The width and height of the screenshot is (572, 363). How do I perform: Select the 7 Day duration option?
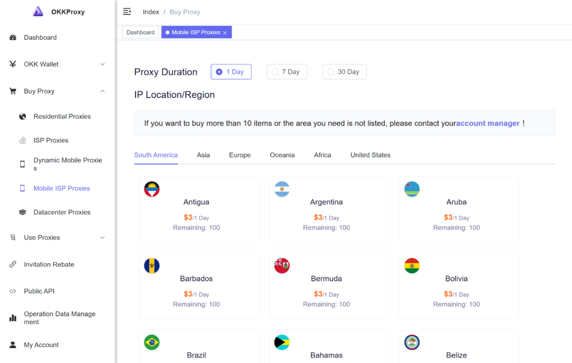pos(287,72)
